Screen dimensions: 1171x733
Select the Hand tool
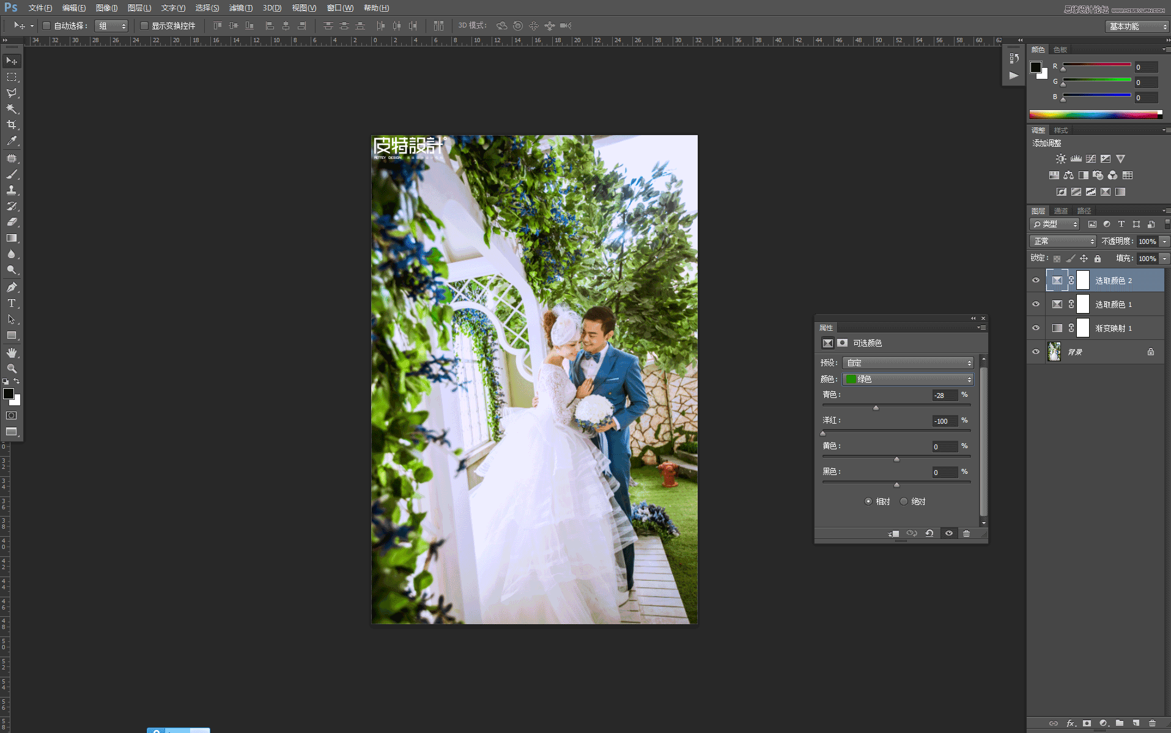12,353
